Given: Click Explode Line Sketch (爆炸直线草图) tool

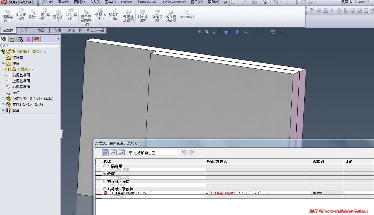Looking at the screenshot, I should 171,16.
